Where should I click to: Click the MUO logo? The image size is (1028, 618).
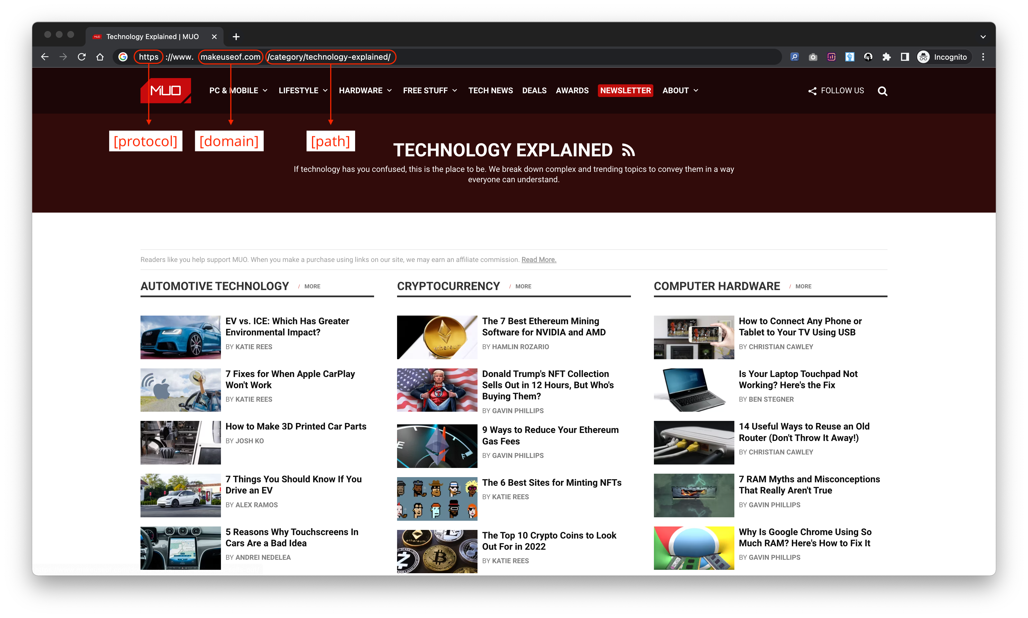click(x=165, y=90)
